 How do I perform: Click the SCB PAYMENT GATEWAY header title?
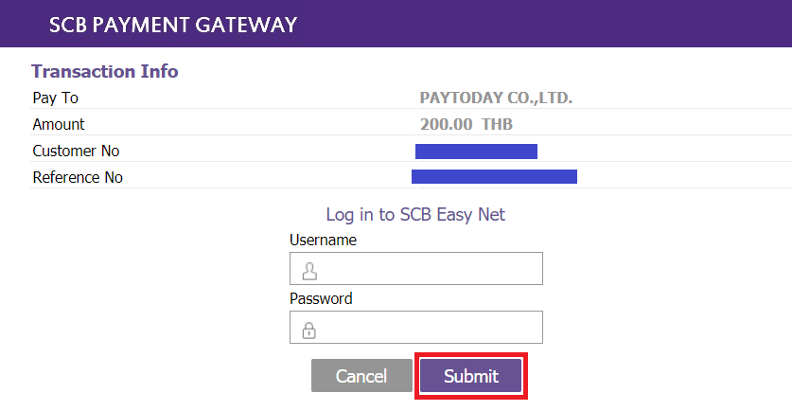click(173, 25)
